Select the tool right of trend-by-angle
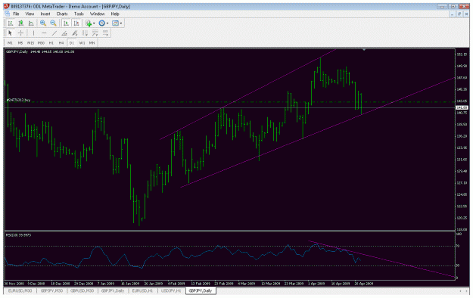The height and width of the screenshot is (298, 473). pyautogui.click(x=75, y=33)
